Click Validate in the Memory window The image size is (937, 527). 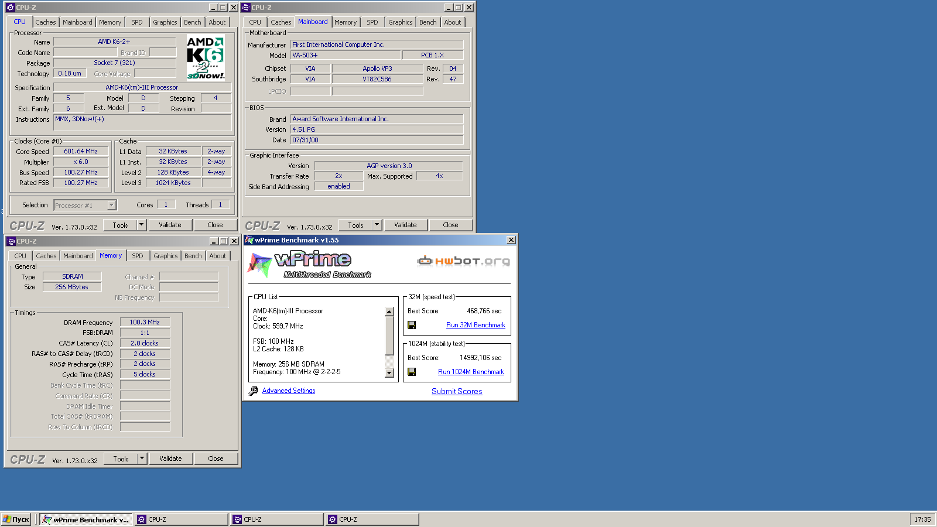tap(170, 458)
